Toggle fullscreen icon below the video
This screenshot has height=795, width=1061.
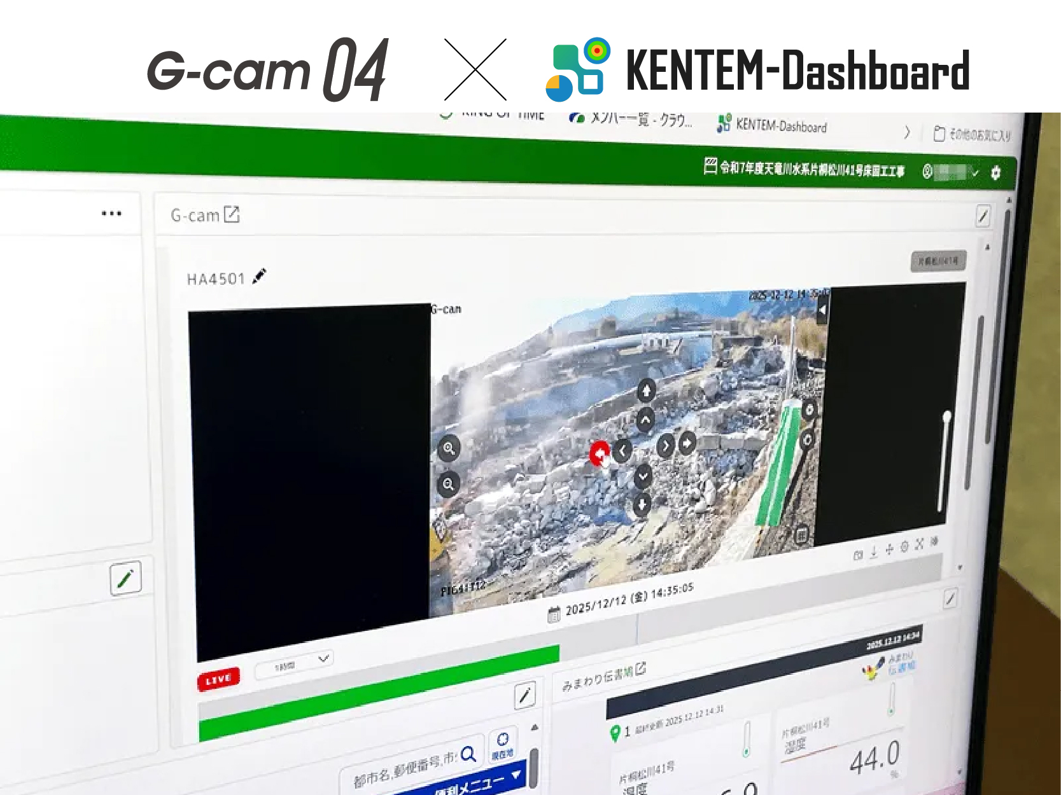(919, 544)
